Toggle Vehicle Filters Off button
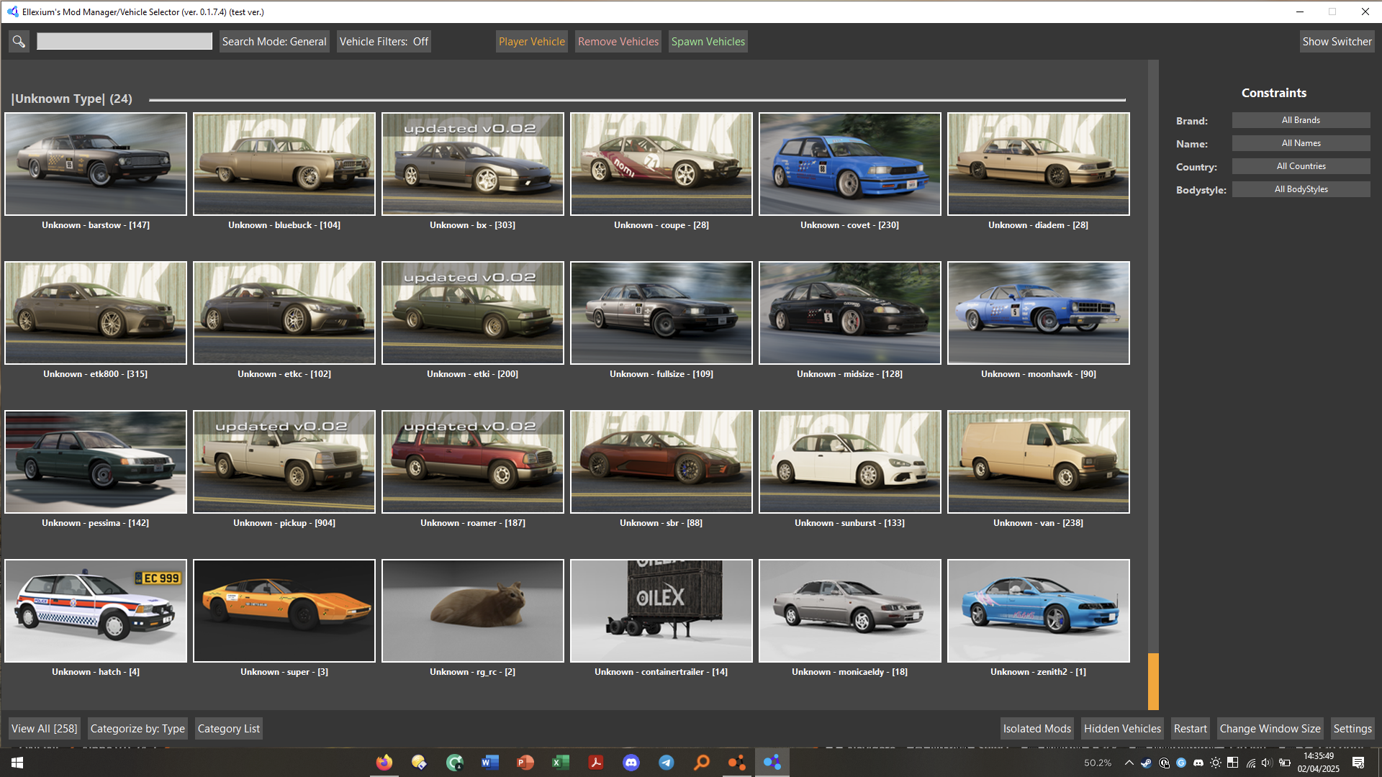 tap(384, 42)
